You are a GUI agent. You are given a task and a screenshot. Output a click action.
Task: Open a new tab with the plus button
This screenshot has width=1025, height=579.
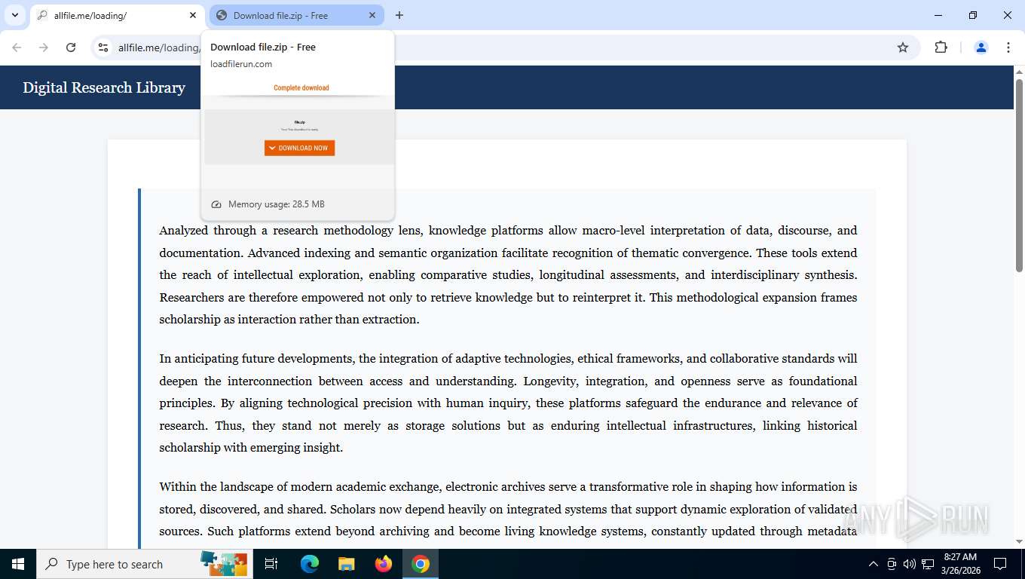tap(399, 15)
